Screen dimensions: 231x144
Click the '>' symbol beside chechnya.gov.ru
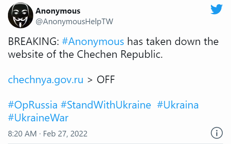click(90, 80)
